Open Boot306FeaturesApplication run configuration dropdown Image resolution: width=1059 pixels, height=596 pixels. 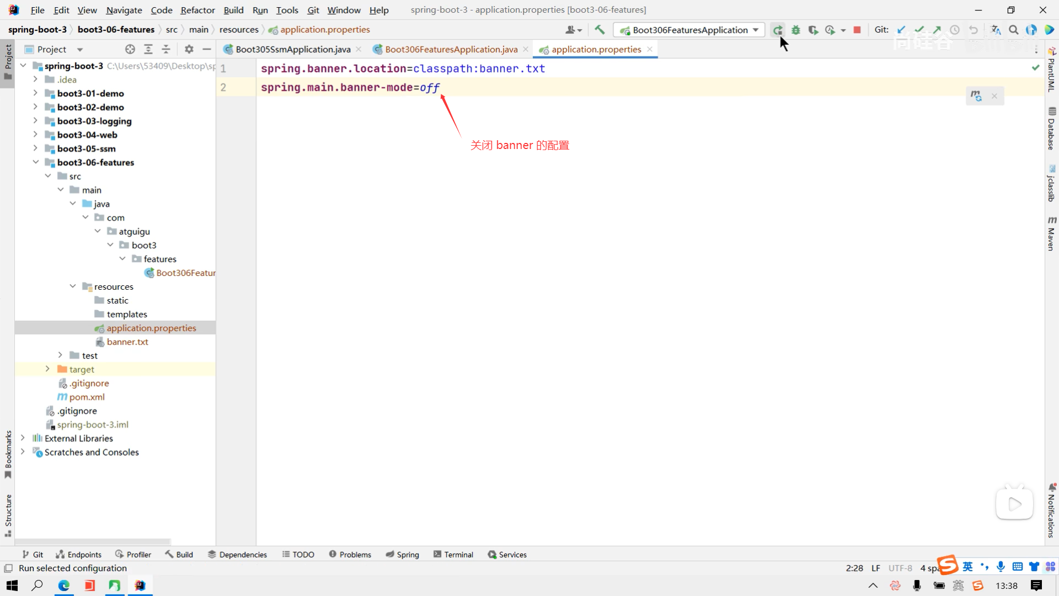pos(690,30)
